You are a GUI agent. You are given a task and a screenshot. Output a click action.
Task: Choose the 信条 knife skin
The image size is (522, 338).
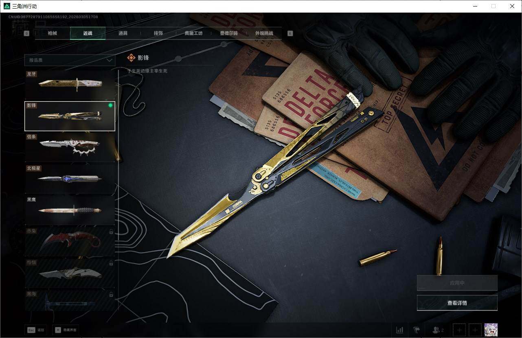[70, 147]
